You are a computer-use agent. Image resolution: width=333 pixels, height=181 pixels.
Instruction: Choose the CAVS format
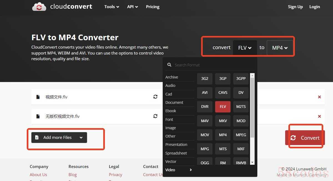coord(223,93)
